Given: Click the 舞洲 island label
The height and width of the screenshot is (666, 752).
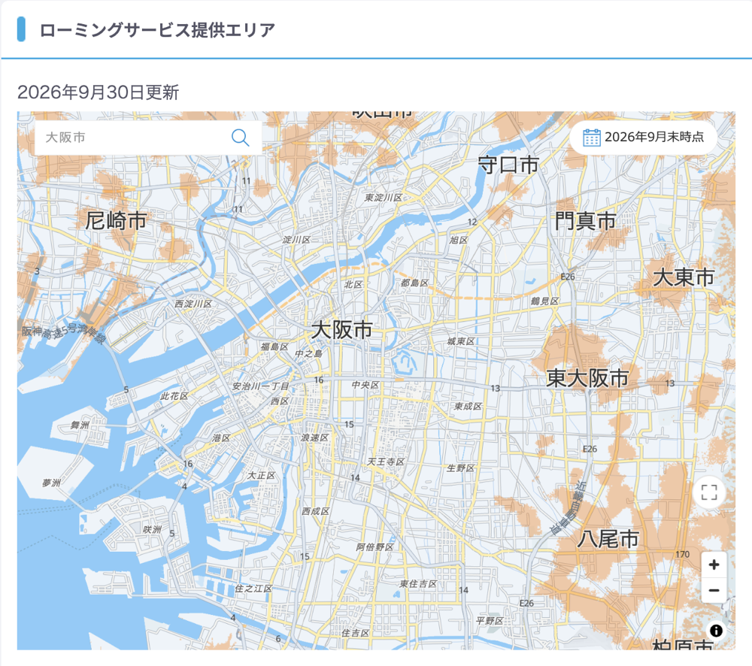Looking at the screenshot, I should coord(80,425).
